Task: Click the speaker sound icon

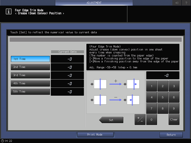Action: coord(177,3)
